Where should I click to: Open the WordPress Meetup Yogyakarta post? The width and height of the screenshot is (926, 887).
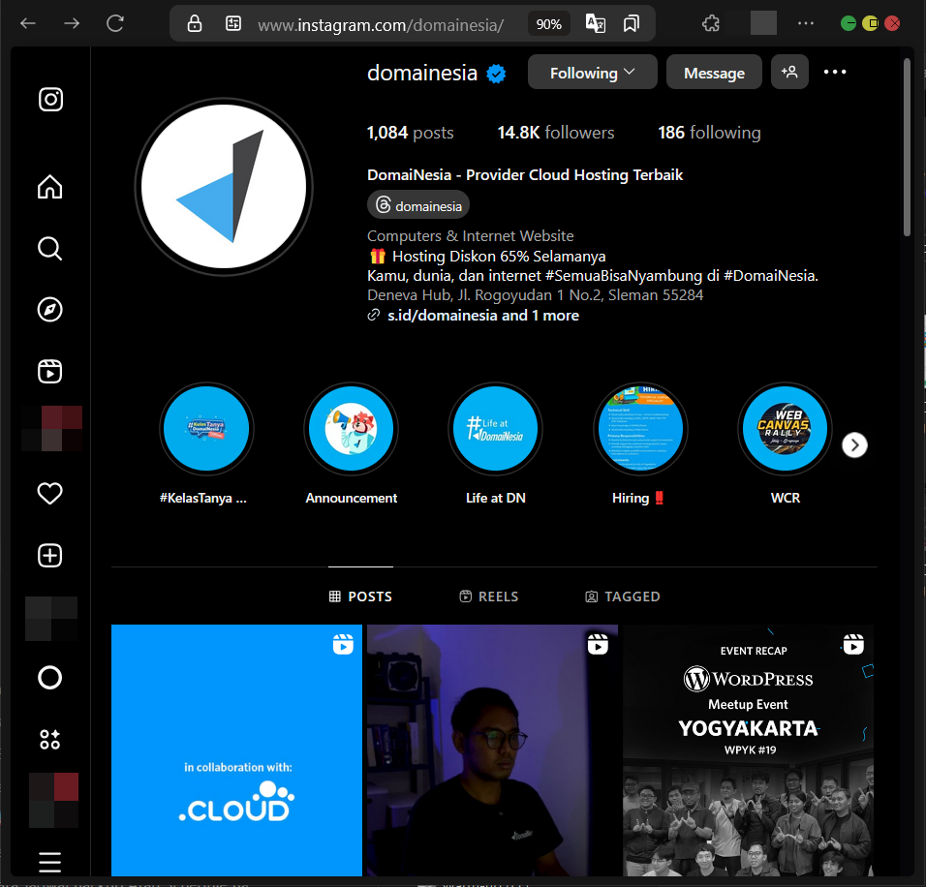(748, 750)
